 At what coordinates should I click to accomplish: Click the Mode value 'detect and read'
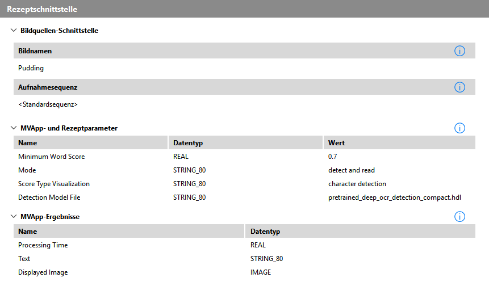[x=351, y=170]
